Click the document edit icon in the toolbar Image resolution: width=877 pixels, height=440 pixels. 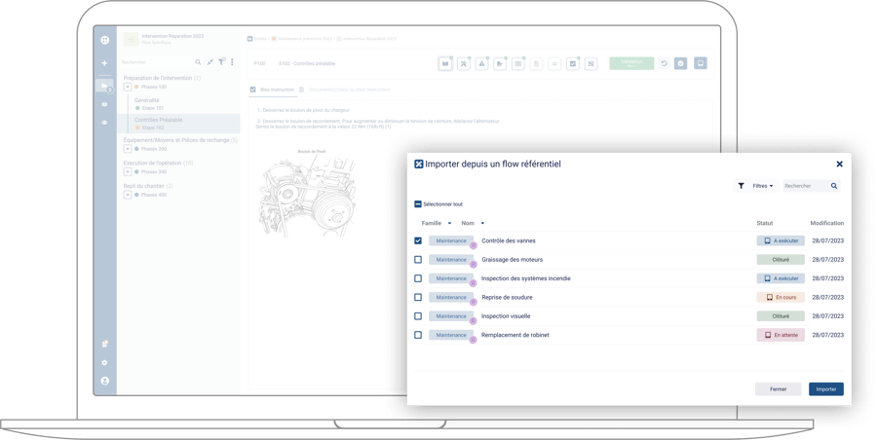[500, 63]
